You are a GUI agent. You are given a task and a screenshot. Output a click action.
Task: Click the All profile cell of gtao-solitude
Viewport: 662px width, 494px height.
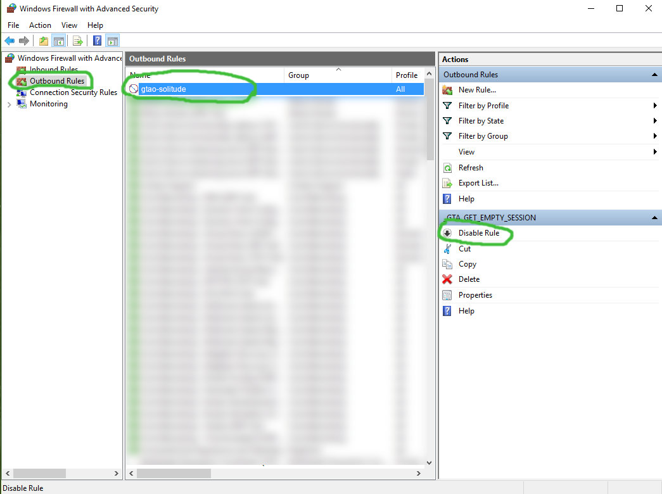400,89
